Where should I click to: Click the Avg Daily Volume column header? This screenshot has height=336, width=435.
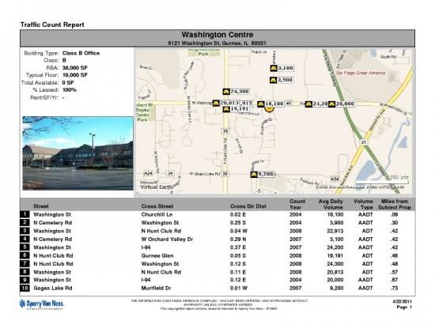[331, 204]
